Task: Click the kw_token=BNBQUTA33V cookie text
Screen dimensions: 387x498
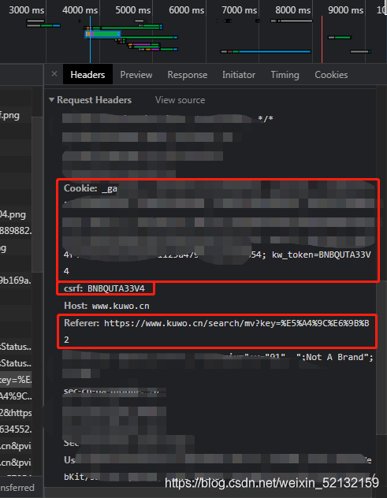Action: (x=322, y=255)
